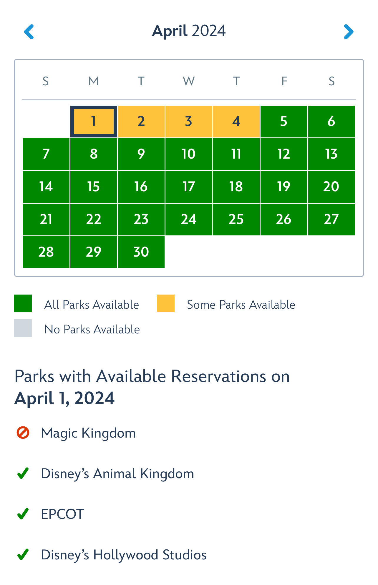This screenshot has width=378, height=585.
Task: Click the Disney's Hollywood Studios label
Action: tap(124, 555)
